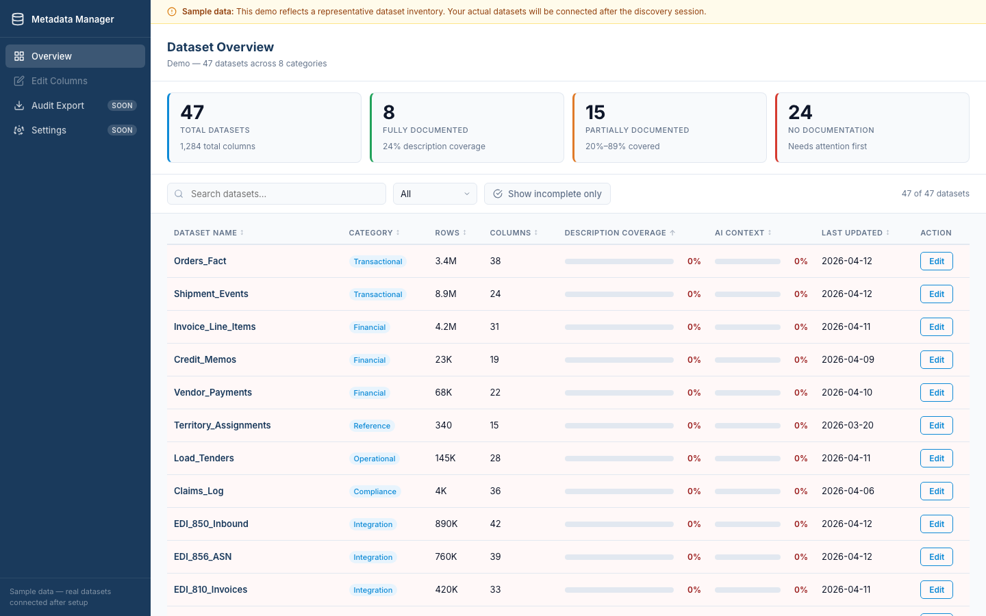Sort by AI Context arrow icon

coord(770,233)
